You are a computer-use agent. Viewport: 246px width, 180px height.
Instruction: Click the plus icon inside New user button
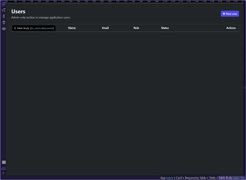pos(224,14)
